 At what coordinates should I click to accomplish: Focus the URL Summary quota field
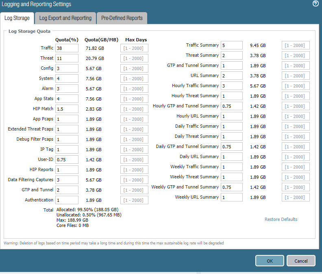pos(232,76)
